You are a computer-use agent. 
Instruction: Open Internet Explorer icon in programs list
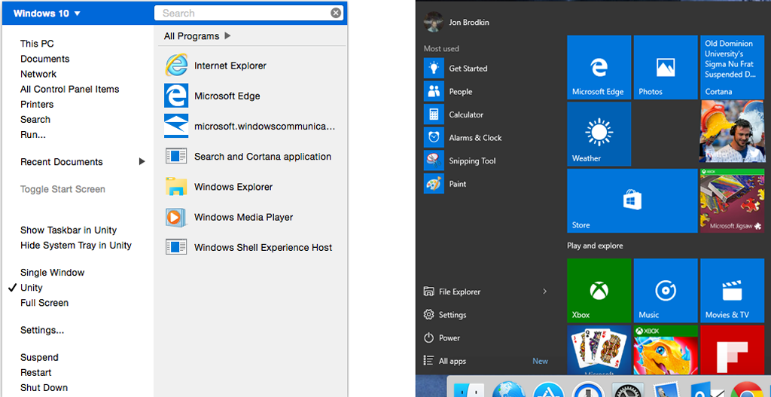176,66
